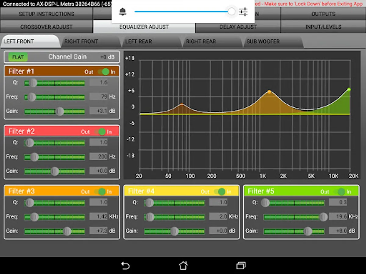Viewport: 366px width, 274px height.
Task: Open Setup Instructions
Action: (x=46, y=14)
